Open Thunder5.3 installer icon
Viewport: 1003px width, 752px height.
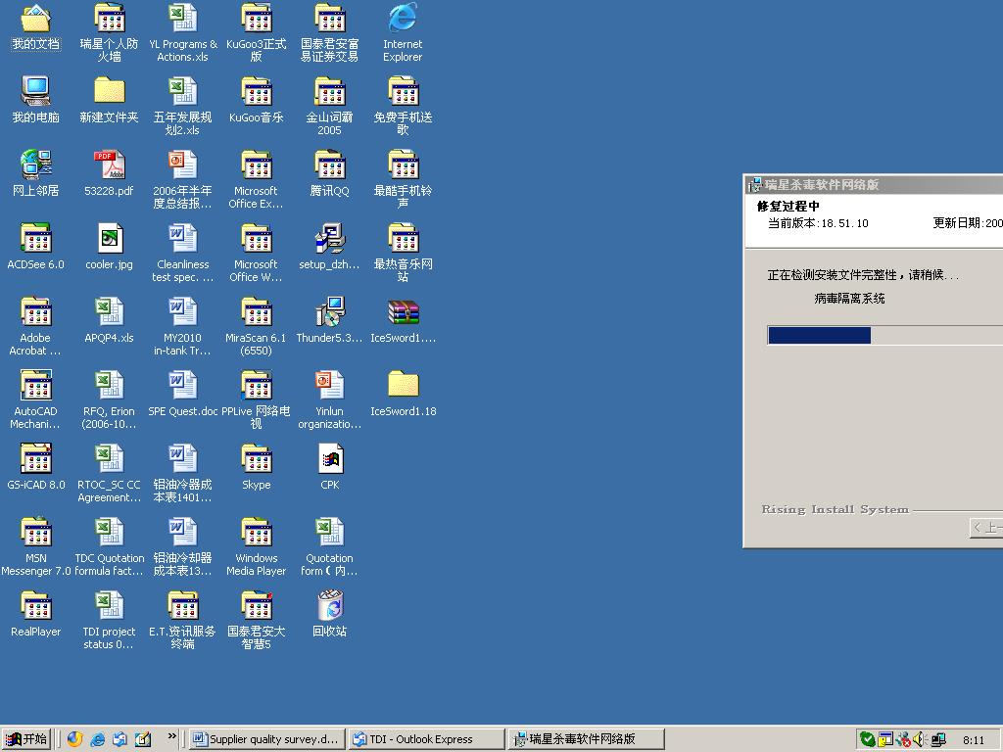(329, 321)
